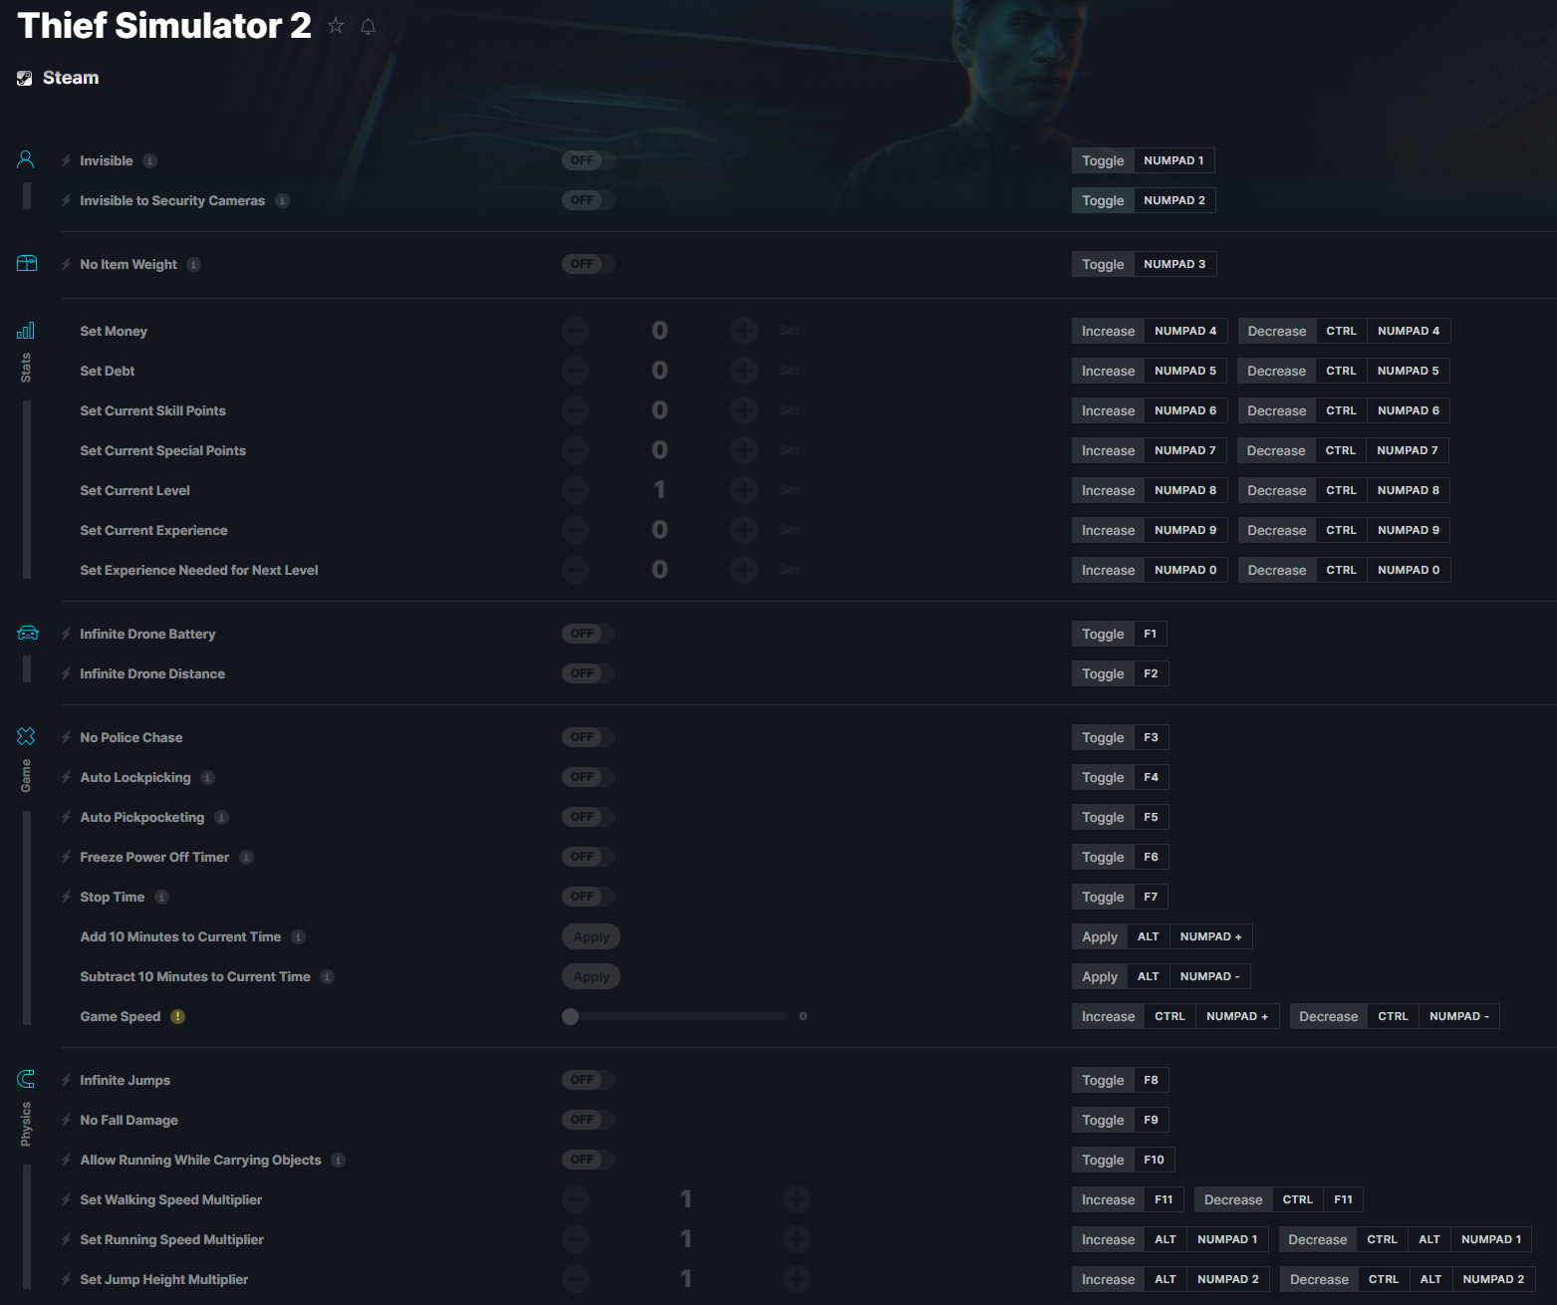Select the Stats bar chart icon
Screen dimensions: 1557x1305
tap(26, 330)
